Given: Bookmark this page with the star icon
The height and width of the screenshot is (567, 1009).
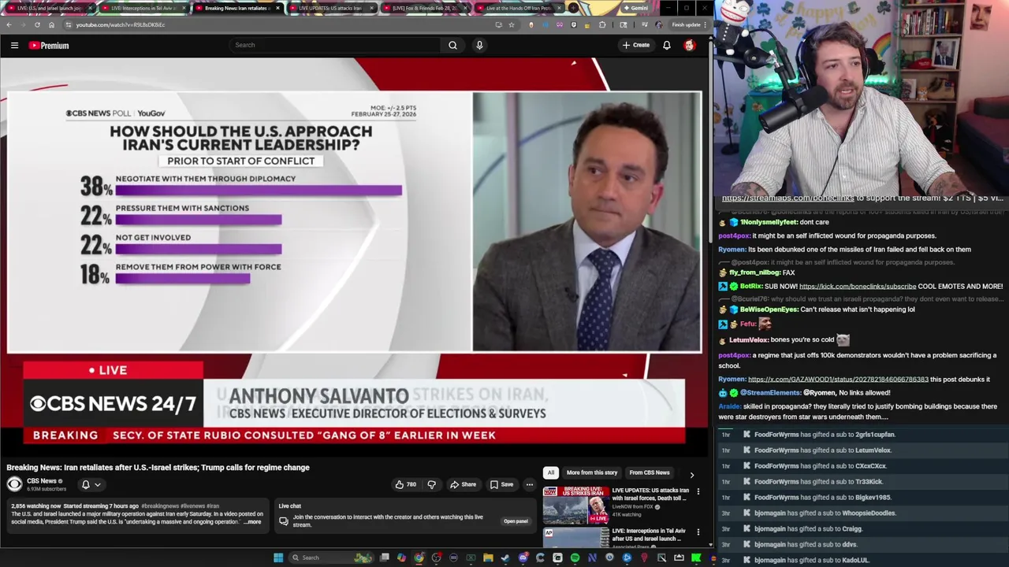Looking at the screenshot, I should click(511, 24).
